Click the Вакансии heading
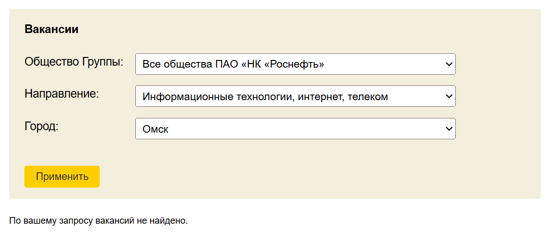The height and width of the screenshot is (244, 556). (51, 29)
